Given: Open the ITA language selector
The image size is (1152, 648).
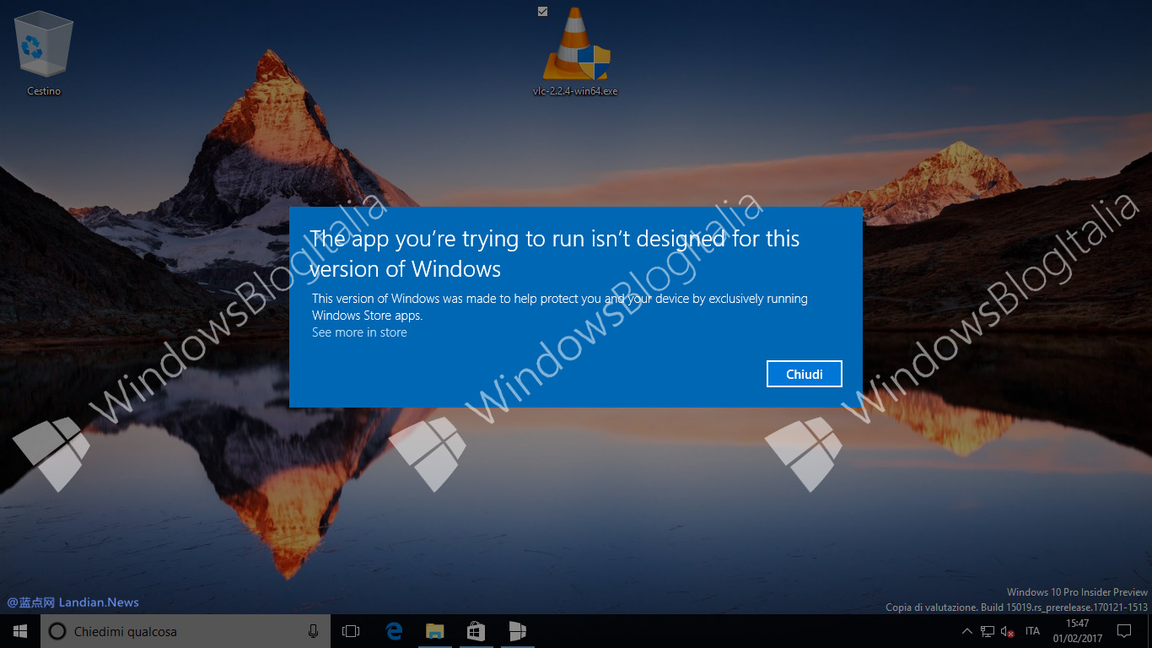Looking at the screenshot, I should pos(1032,631).
